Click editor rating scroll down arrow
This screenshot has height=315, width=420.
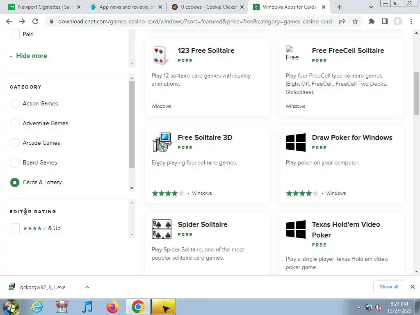[132, 235]
